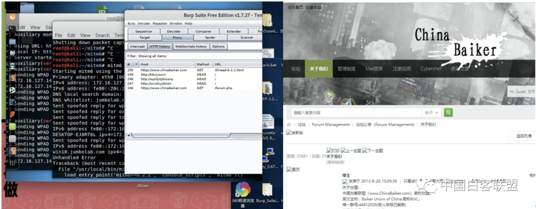Launch Metasploit from the Kali dock
536x209 pixels.
tap(12, 53)
